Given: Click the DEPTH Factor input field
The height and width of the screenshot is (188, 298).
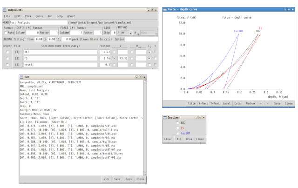Looking at the screenshot, I should point(54,33).
